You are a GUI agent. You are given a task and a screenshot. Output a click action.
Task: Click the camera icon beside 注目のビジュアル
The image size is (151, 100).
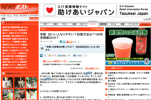[x=3, y=73]
